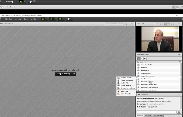Choose Enable Video from the context menu
183x117 pixels.
pyautogui.click(x=126, y=83)
